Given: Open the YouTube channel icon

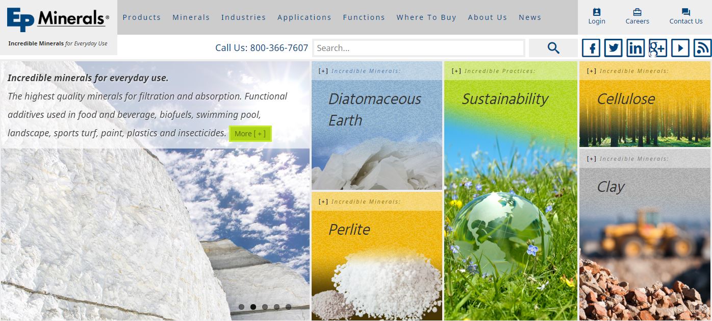Looking at the screenshot, I should coord(680,47).
